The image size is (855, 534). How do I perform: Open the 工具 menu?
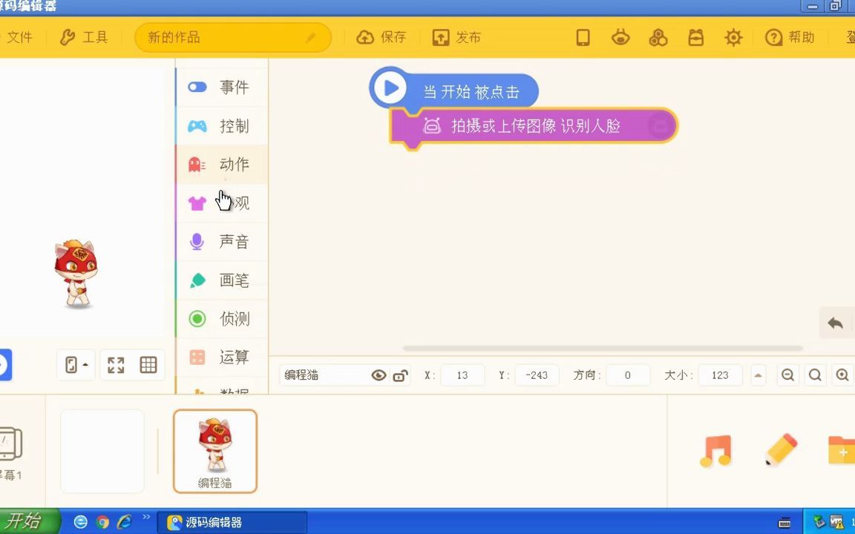[84, 36]
